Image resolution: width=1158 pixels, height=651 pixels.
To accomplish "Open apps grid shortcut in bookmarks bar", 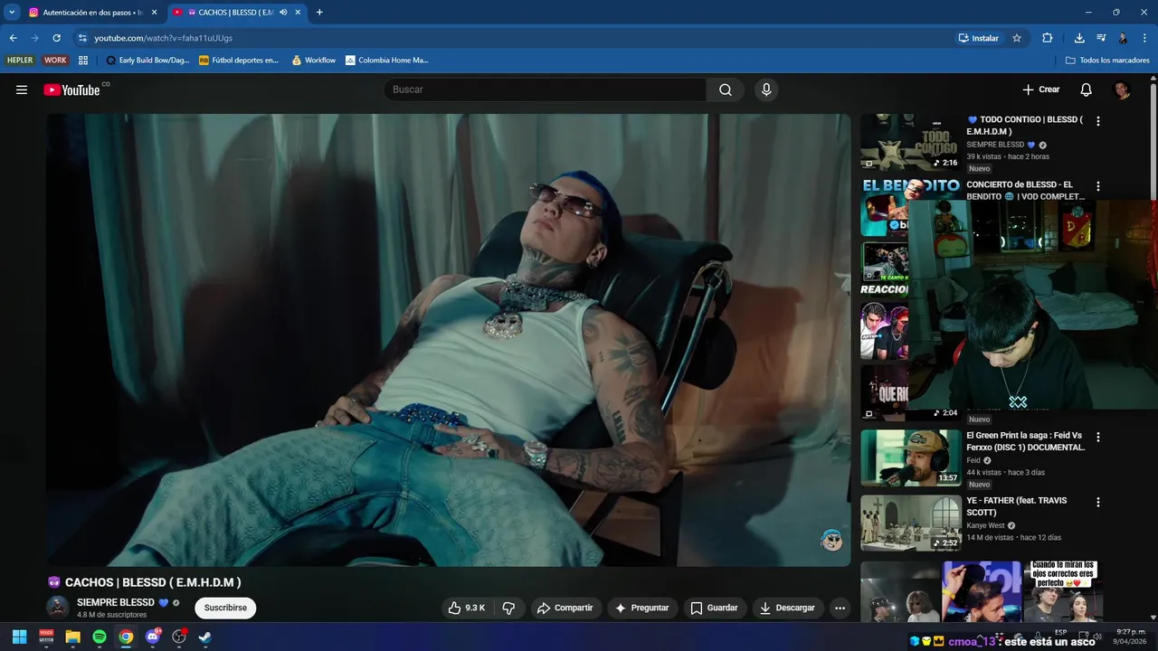I will coord(83,61).
